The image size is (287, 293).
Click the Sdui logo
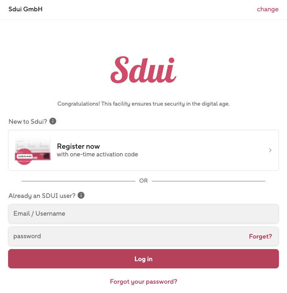point(143,70)
